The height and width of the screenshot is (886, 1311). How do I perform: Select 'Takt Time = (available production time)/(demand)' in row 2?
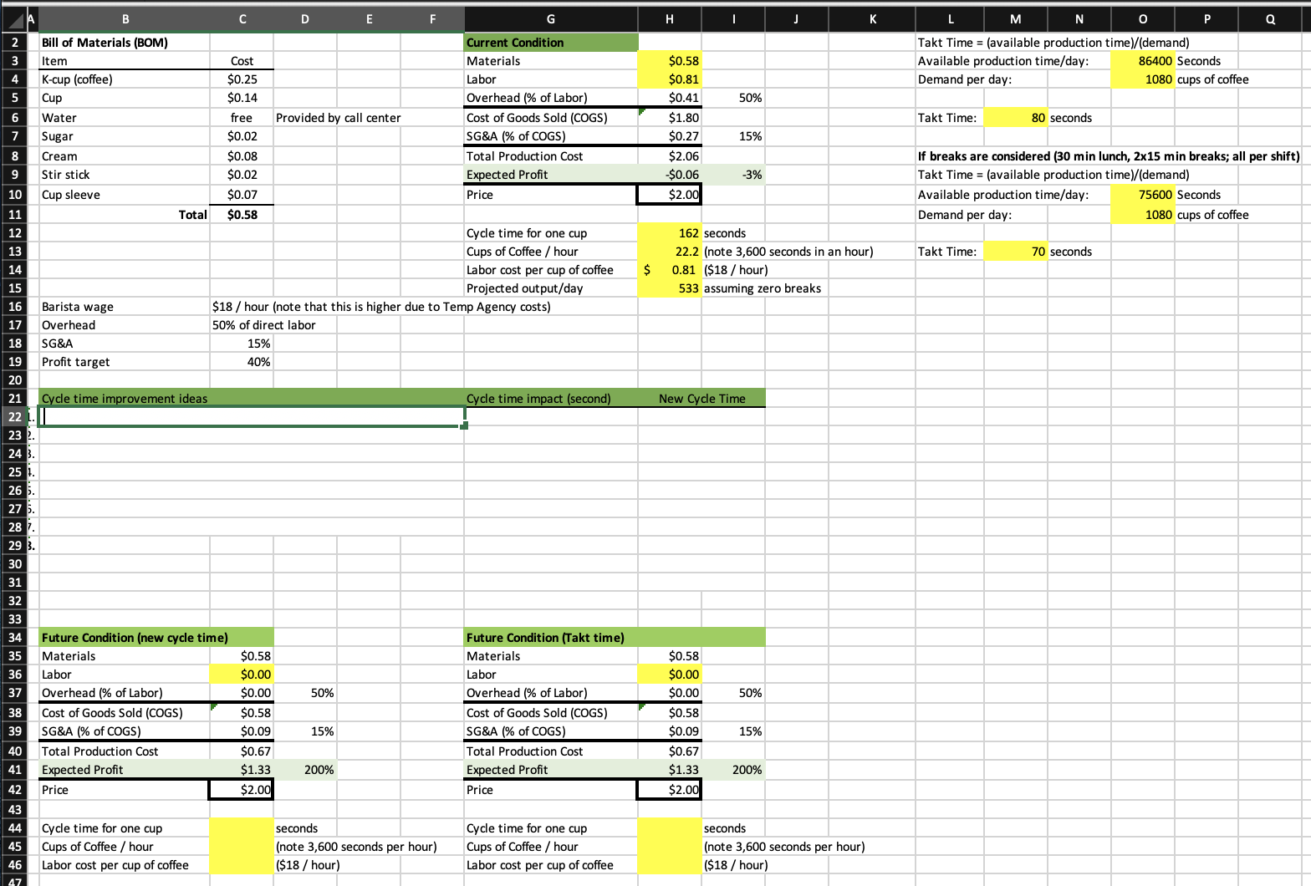(x=1053, y=43)
